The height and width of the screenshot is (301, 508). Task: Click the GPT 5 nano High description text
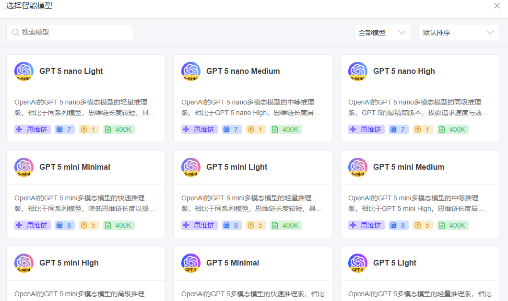[418, 107]
